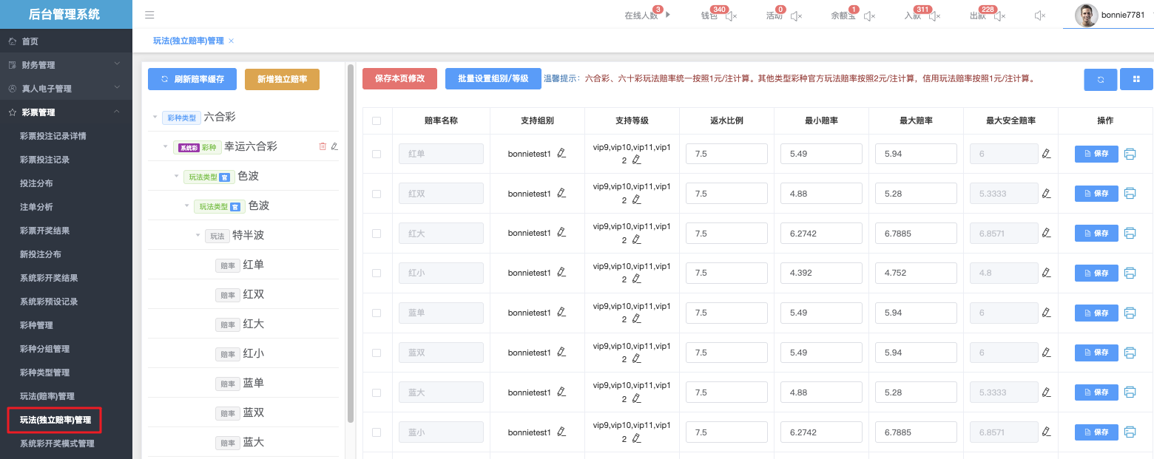Screen dimensions: 1154x459
Task: Mute the 钱包 notification sound
Action: click(x=731, y=16)
